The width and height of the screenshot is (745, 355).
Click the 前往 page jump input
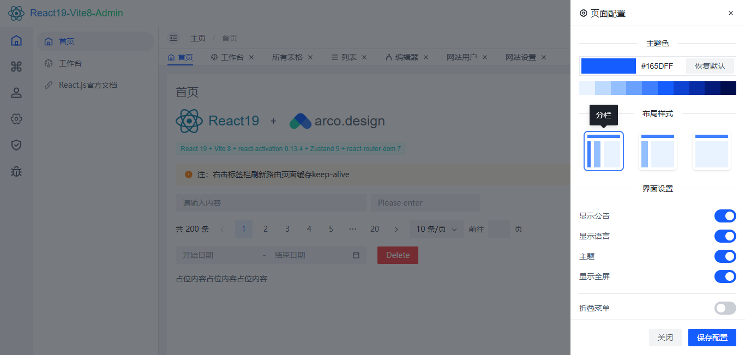point(499,229)
